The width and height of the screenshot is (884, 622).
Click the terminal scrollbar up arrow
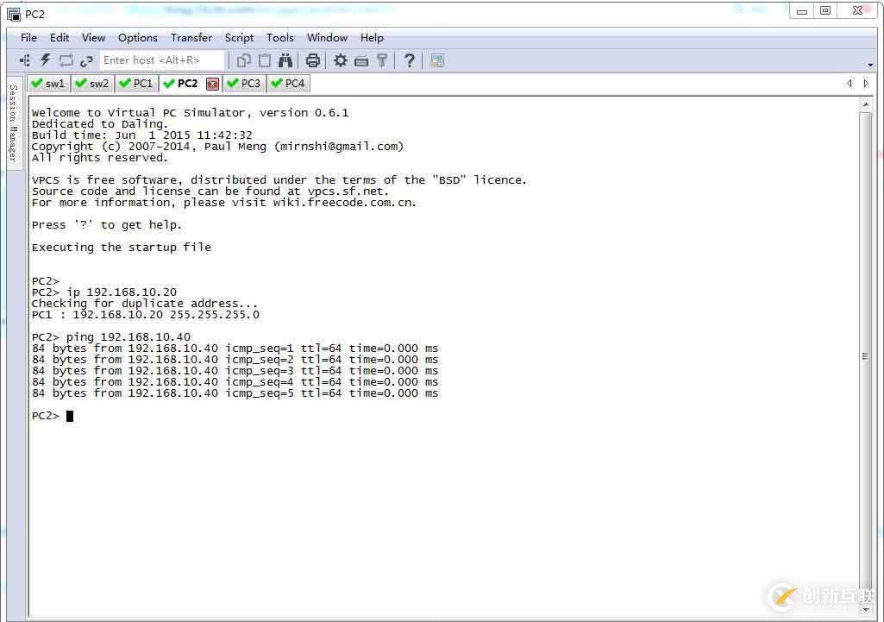865,104
